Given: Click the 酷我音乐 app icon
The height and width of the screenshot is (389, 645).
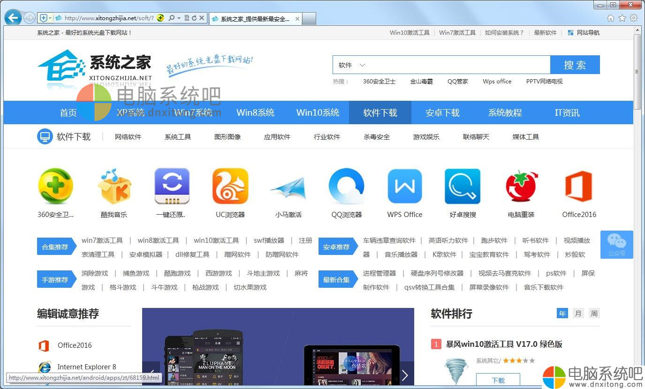Looking at the screenshot, I should [x=114, y=187].
